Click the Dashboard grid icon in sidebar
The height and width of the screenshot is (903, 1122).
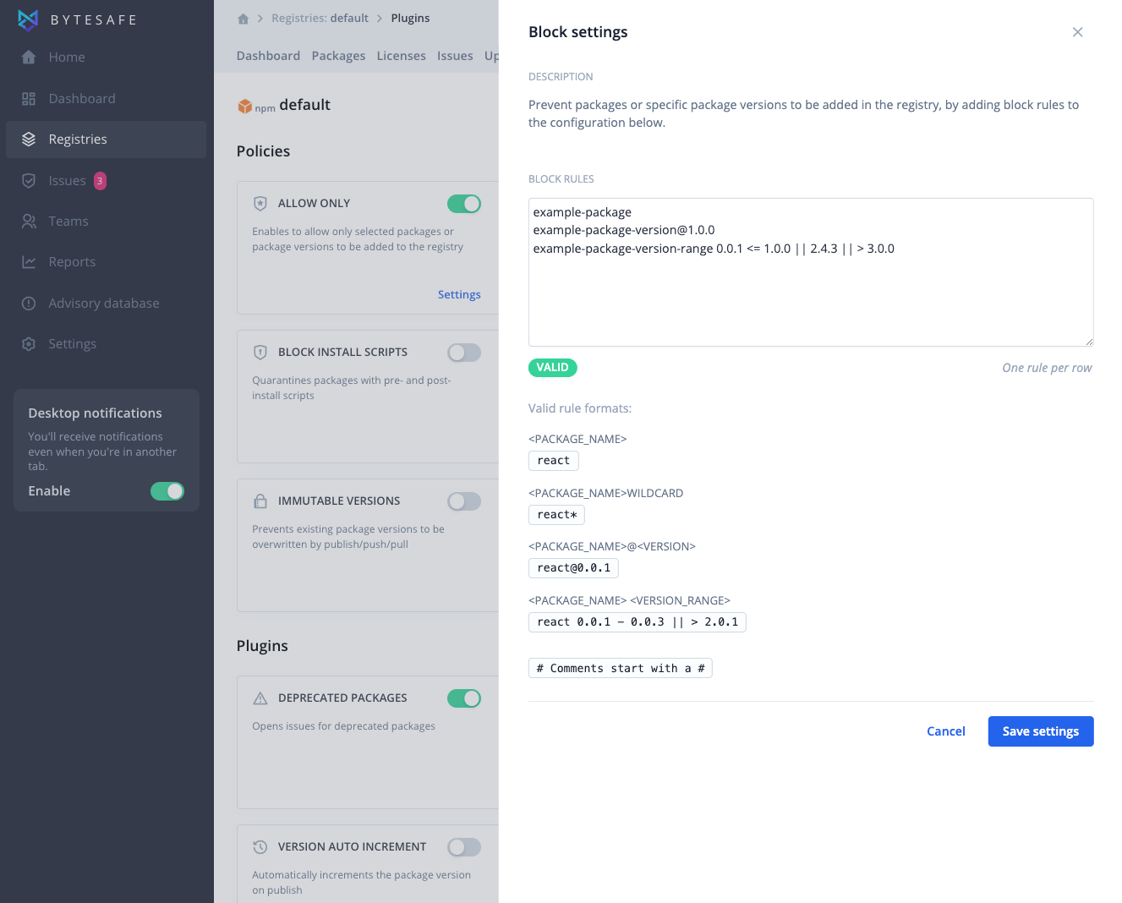[29, 98]
